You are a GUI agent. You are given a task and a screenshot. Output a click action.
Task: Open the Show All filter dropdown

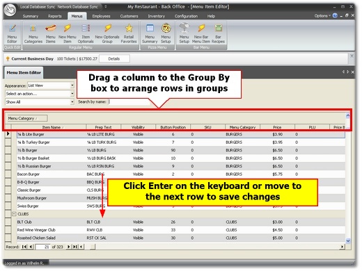(72, 102)
